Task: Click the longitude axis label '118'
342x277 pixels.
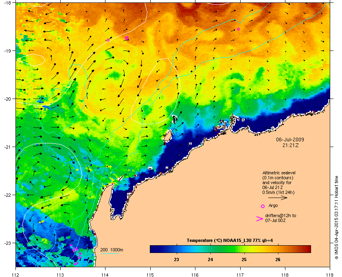Action: (x=285, y=275)
